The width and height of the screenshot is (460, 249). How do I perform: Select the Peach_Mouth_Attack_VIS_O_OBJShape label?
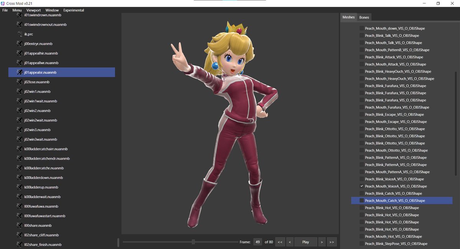pyautogui.click(x=395, y=64)
